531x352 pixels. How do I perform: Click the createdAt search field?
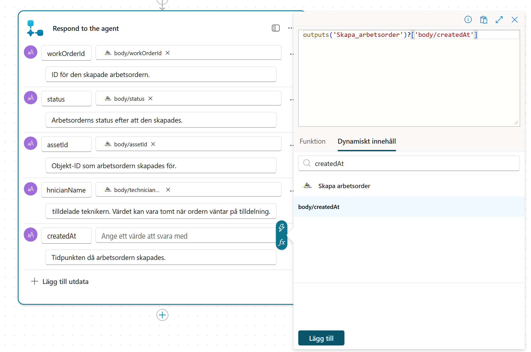[409, 163]
